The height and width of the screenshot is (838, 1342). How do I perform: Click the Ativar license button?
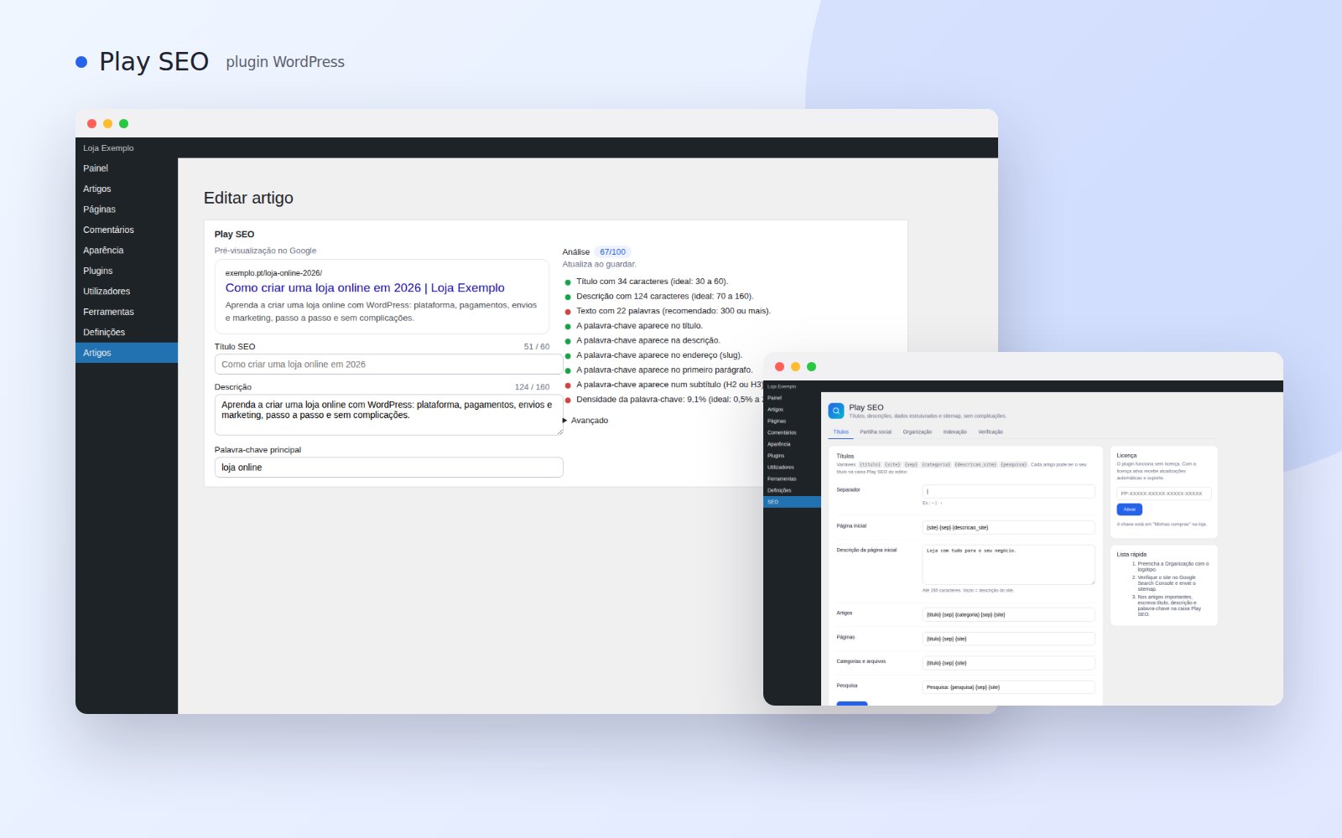(x=1129, y=510)
